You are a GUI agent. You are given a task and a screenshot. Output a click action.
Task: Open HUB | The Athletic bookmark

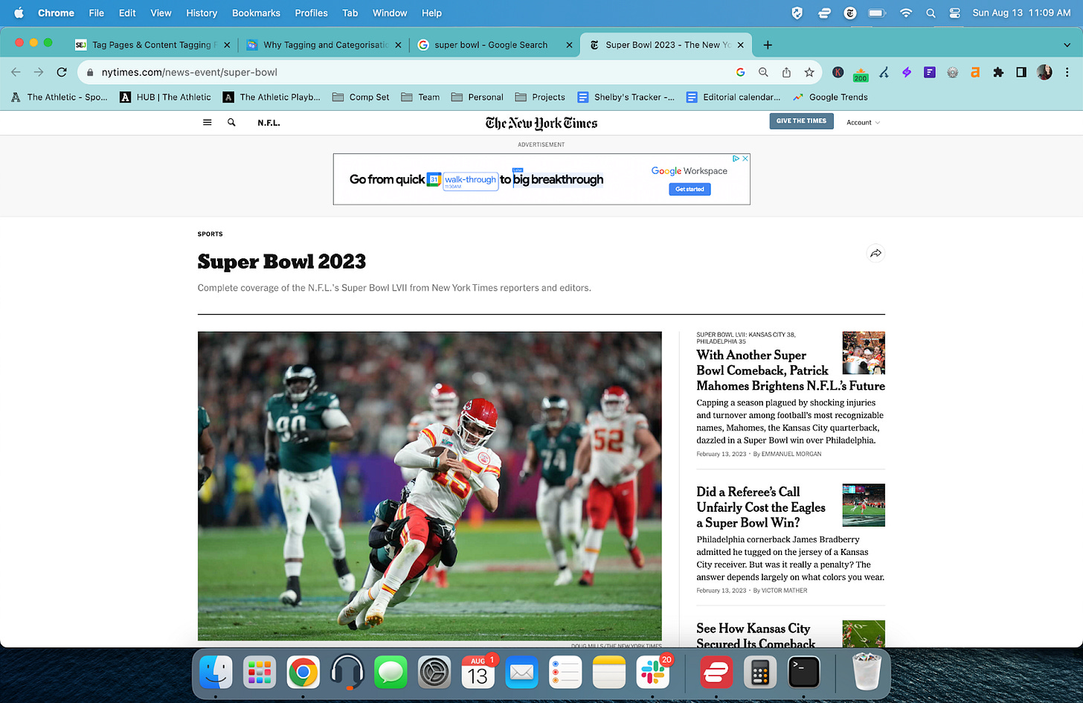[165, 97]
